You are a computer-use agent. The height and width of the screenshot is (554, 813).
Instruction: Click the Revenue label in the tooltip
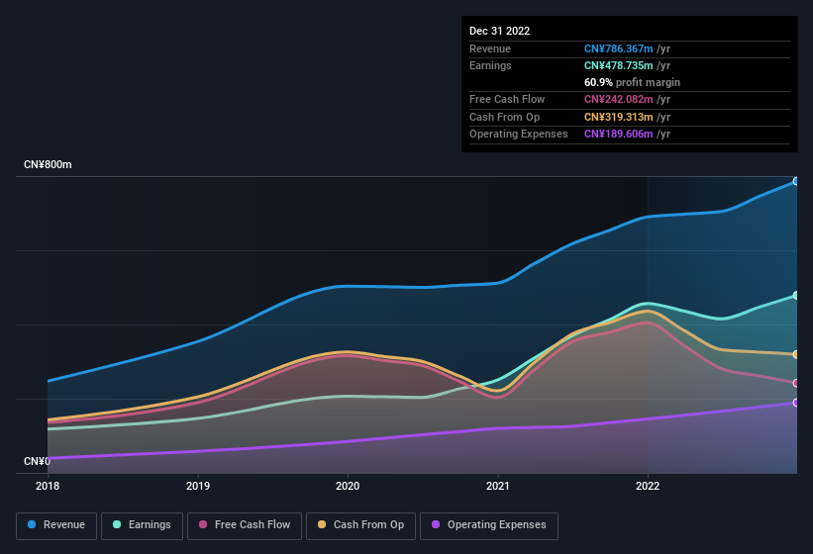(490, 48)
